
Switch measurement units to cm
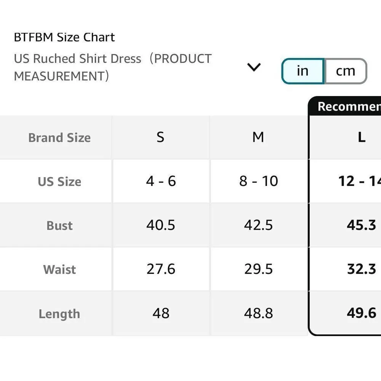coord(345,71)
